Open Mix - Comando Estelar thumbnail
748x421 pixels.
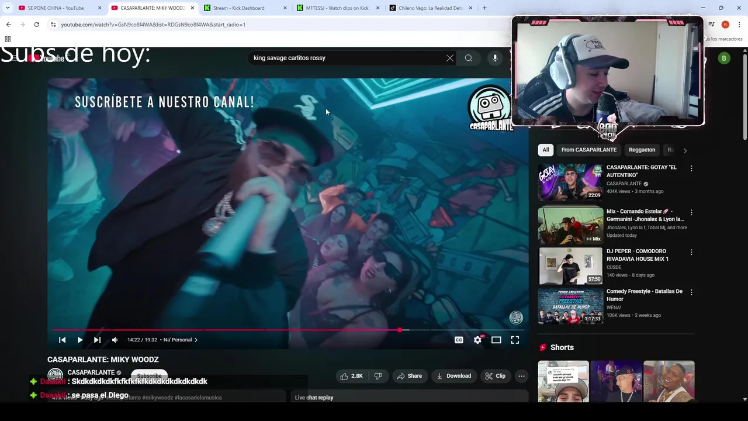pos(570,226)
